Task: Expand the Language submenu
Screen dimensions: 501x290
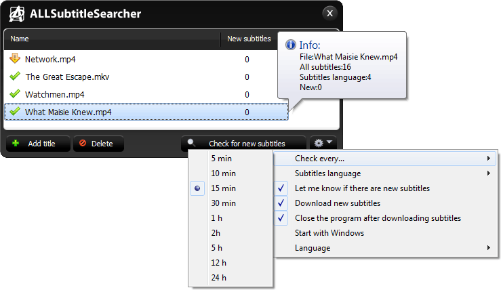Action: tap(385, 248)
